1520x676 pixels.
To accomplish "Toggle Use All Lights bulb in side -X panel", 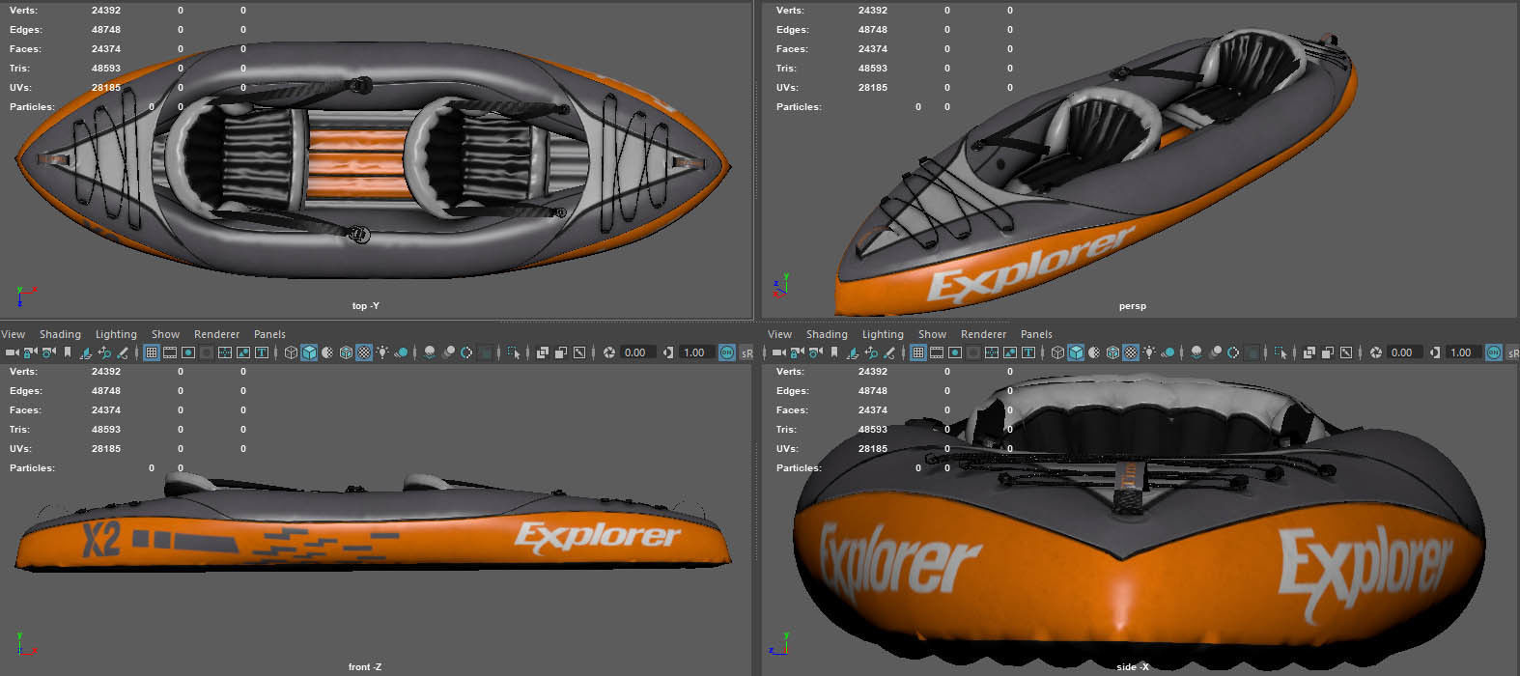I will click(1149, 352).
